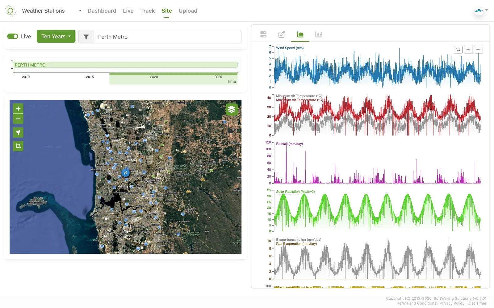The image size is (494, 308).
Task: Click the green spiral app logo
Action: 10,11
